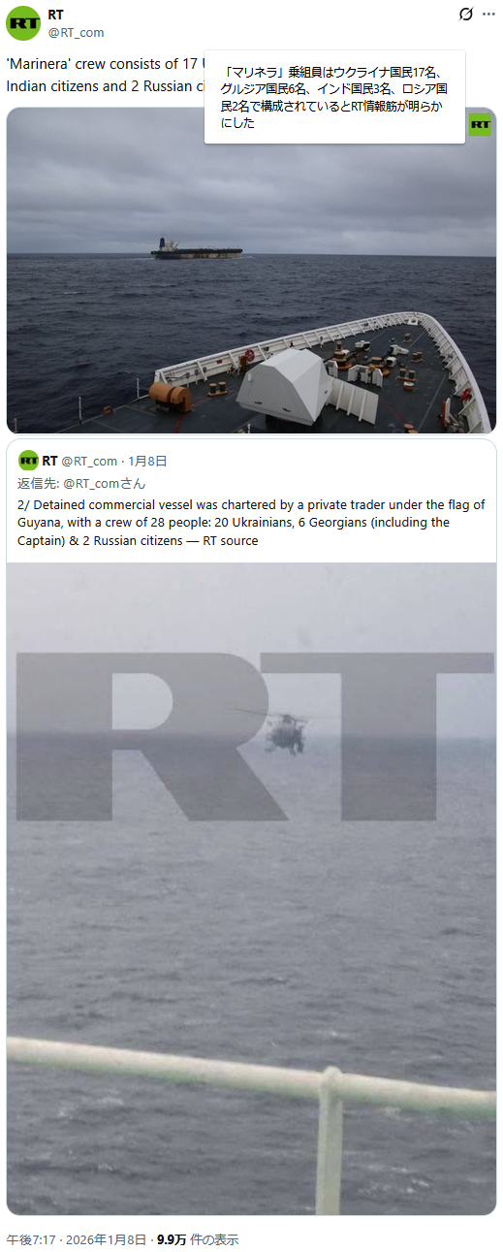Click the 午後7:17 post time
The height and width of the screenshot is (1252, 503).
31,1239
